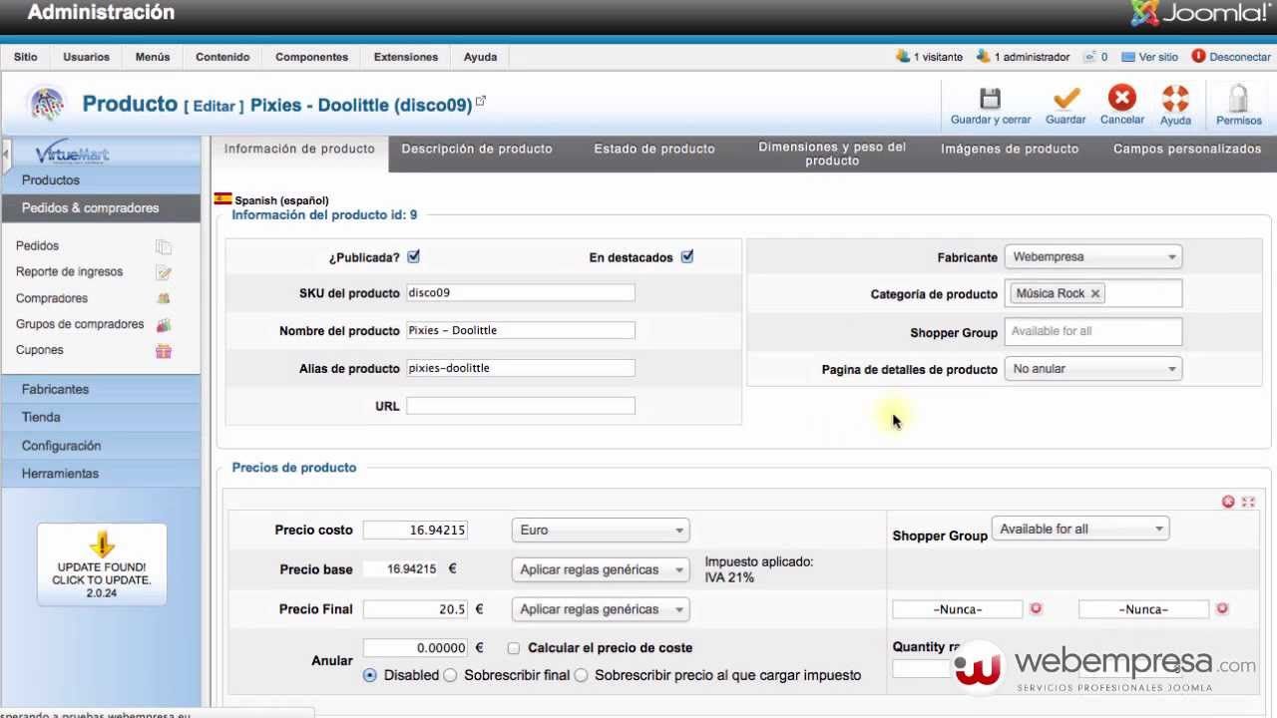This screenshot has height=718, width=1277.
Task: Clear the first -Nunca- date field
Action: click(1036, 608)
